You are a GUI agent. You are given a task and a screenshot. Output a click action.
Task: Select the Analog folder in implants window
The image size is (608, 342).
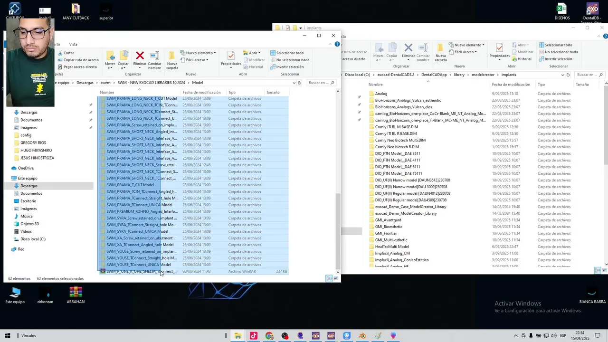(x=381, y=94)
